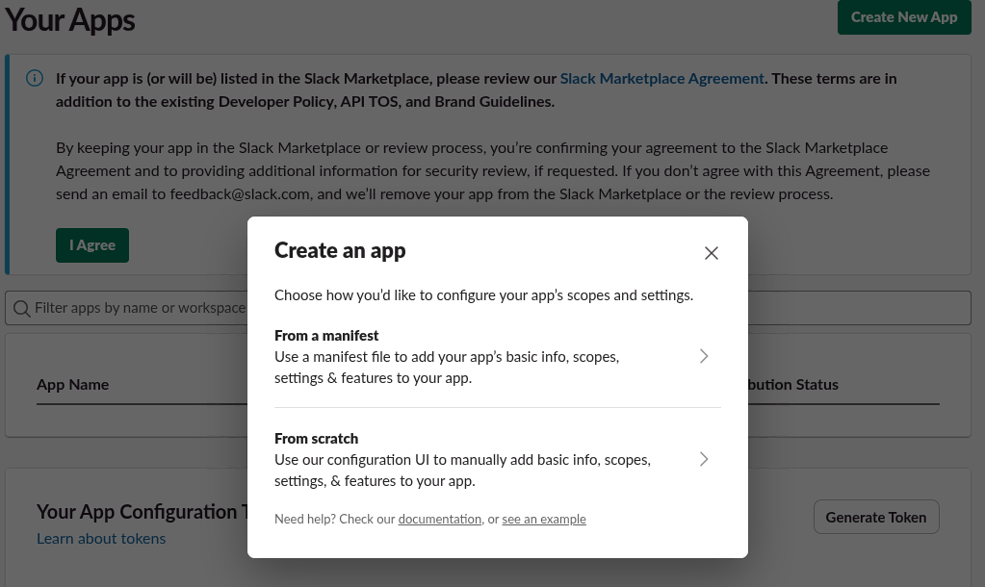Click the Your Apps page heading

click(x=70, y=19)
